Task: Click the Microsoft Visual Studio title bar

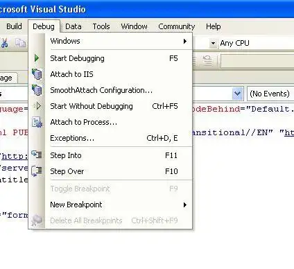Action: point(147,9)
